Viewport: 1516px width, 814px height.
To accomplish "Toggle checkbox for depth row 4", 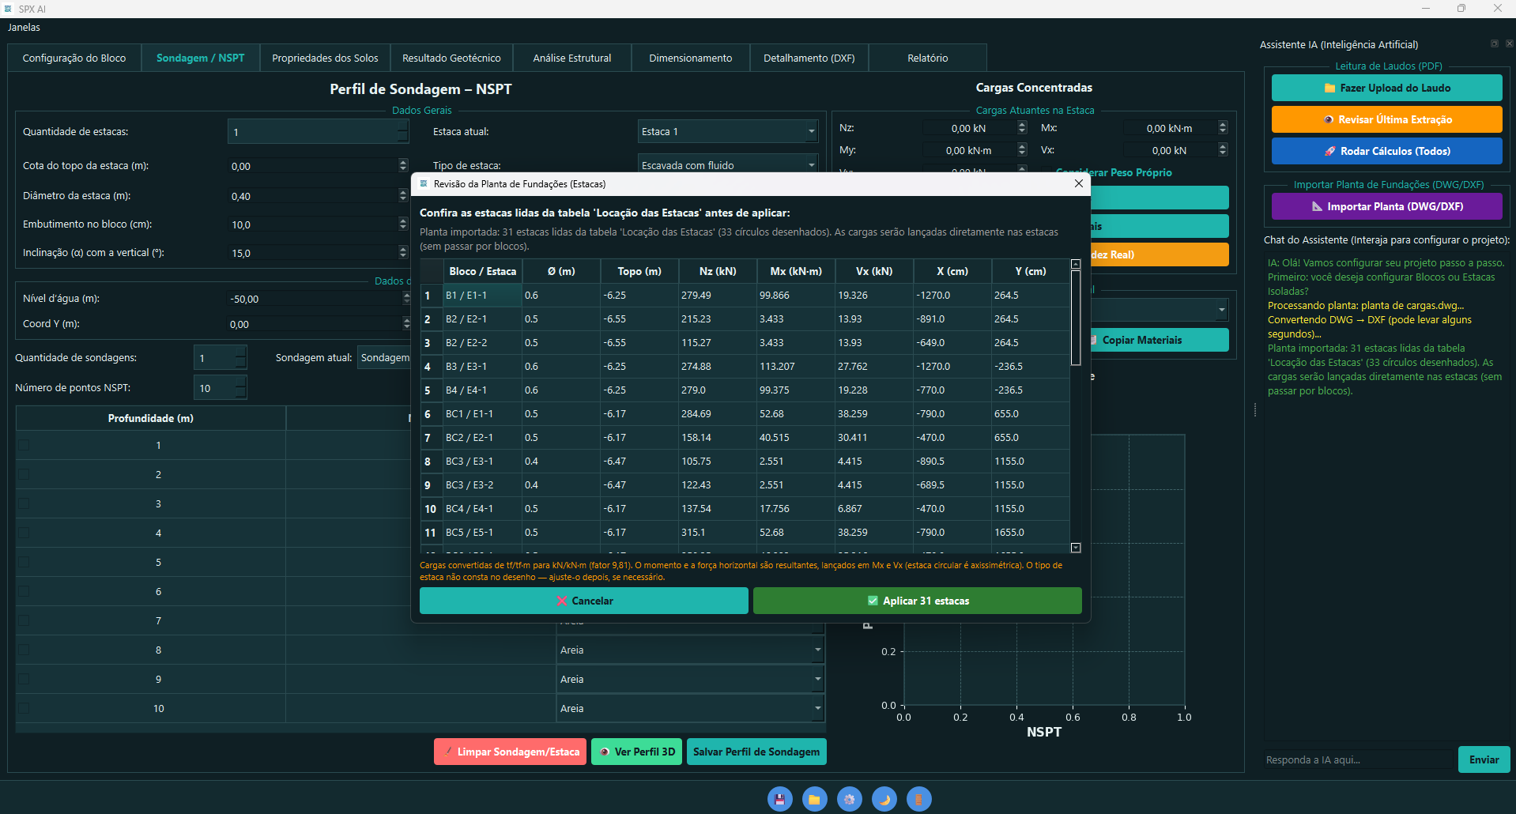I will [x=24, y=533].
